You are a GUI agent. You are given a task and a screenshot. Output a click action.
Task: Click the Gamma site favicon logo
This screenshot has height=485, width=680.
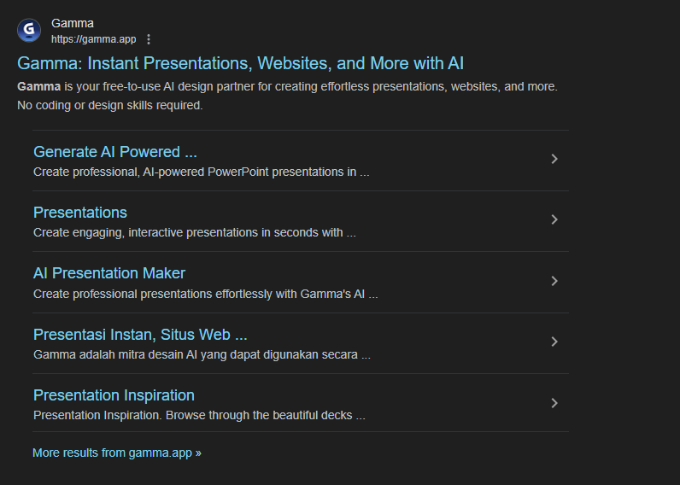click(x=29, y=31)
